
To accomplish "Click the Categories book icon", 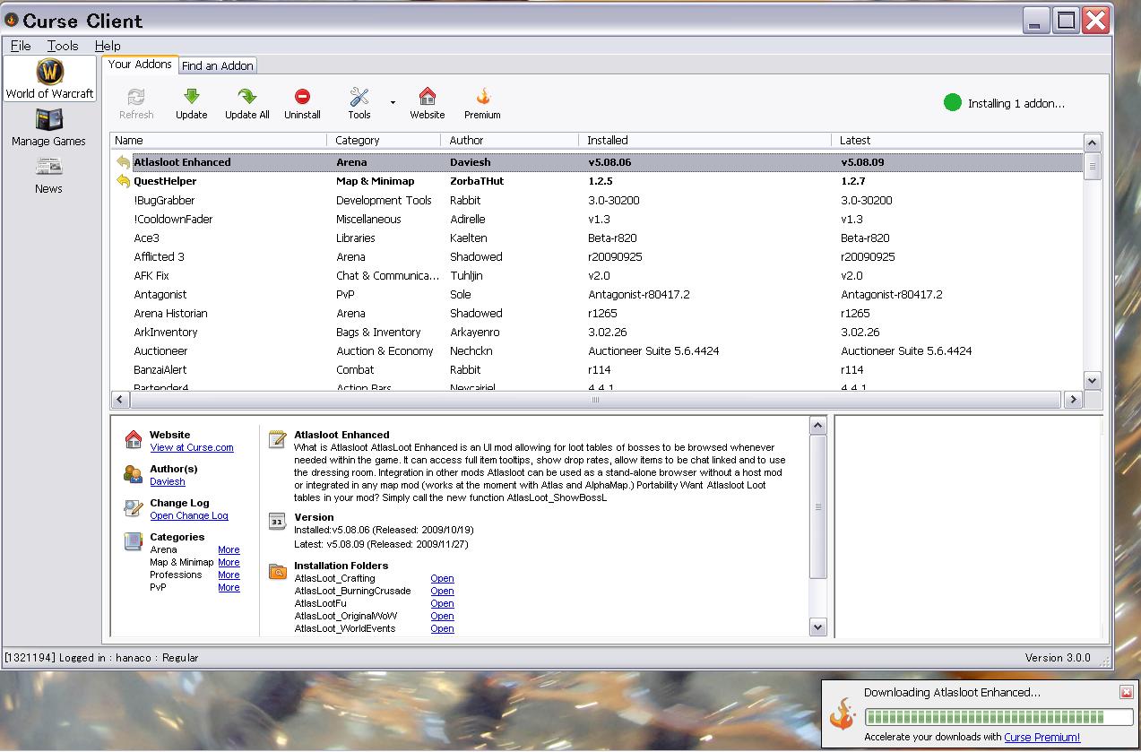I will (134, 541).
